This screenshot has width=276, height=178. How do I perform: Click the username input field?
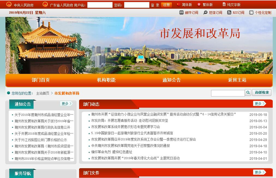click(100, 5)
